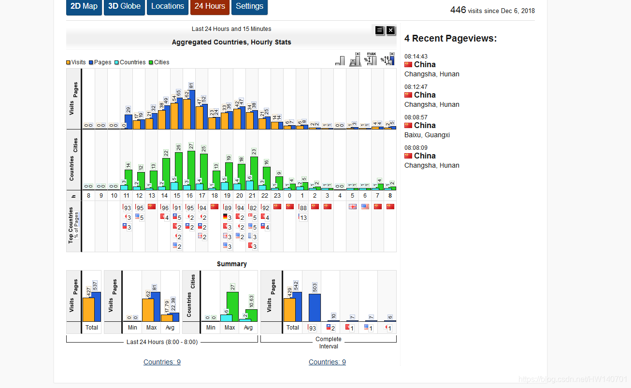Open the Settings tab
The height and width of the screenshot is (388, 631).
click(249, 7)
